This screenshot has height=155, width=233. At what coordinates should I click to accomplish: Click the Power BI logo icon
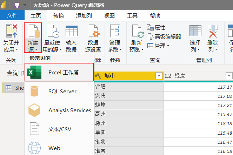(x=3, y=5)
